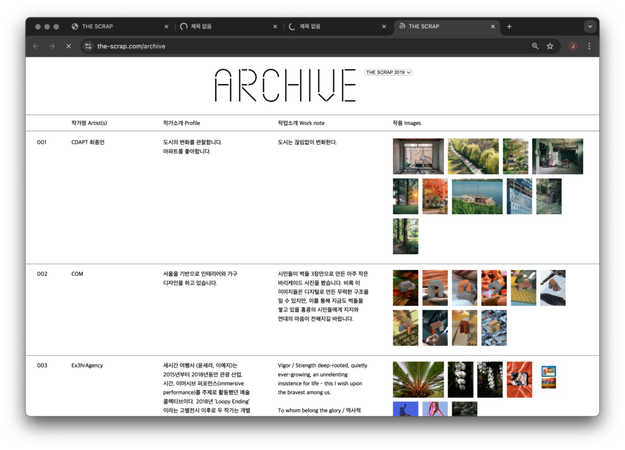The height and width of the screenshot is (450, 625).
Task: Bookmark this page with the star icon
Action: [x=550, y=46]
